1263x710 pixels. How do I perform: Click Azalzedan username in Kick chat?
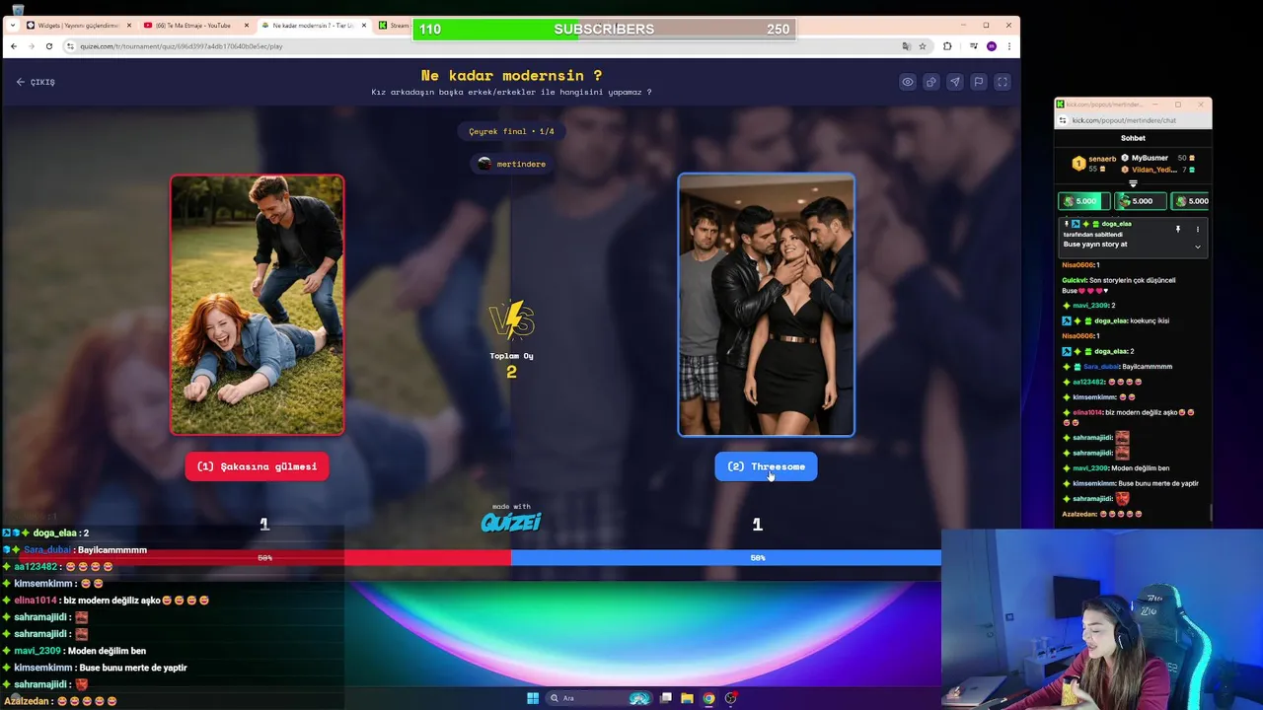pyautogui.click(x=1078, y=514)
